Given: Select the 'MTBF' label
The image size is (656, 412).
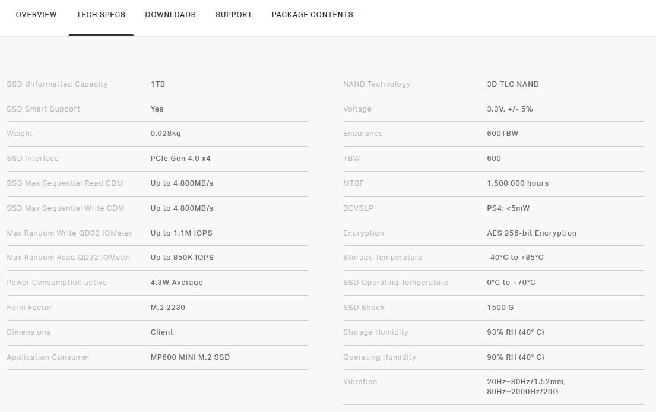Looking at the screenshot, I should pos(353,183).
